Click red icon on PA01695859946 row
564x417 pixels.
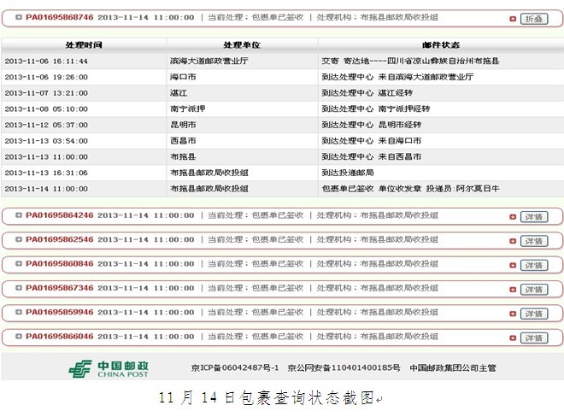point(512,314)
